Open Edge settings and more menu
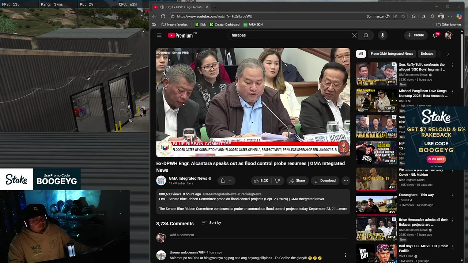The height and width of the screenshot is (263, 468). [450, 16]
